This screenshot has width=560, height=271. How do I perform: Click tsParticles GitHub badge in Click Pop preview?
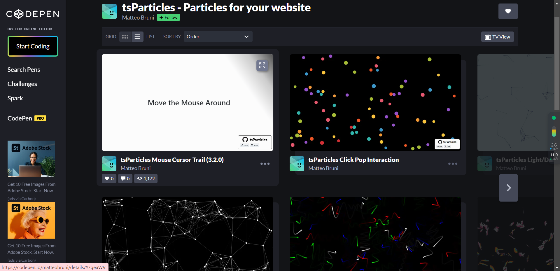click(x=447, y=144)
